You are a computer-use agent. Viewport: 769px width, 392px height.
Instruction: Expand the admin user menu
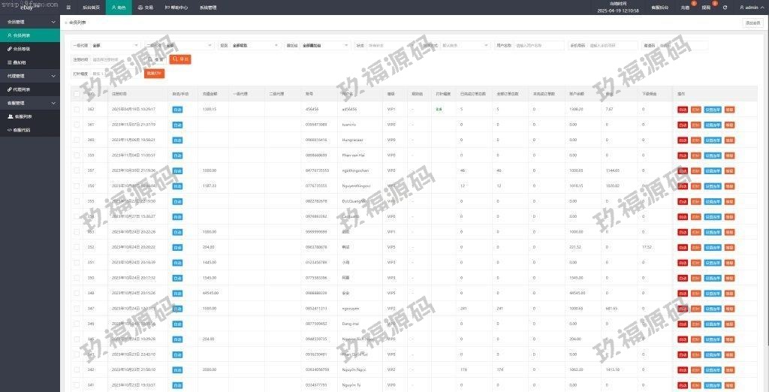point(752,7)
